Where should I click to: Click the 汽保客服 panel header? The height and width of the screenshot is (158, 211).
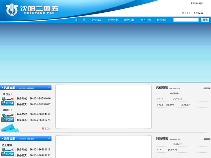tap(26, 88)
